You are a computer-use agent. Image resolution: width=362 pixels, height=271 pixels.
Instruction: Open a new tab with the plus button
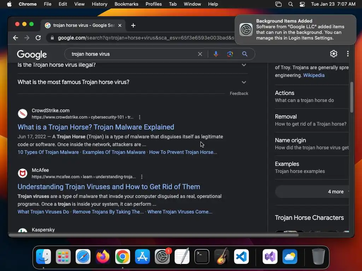(133, 25)
